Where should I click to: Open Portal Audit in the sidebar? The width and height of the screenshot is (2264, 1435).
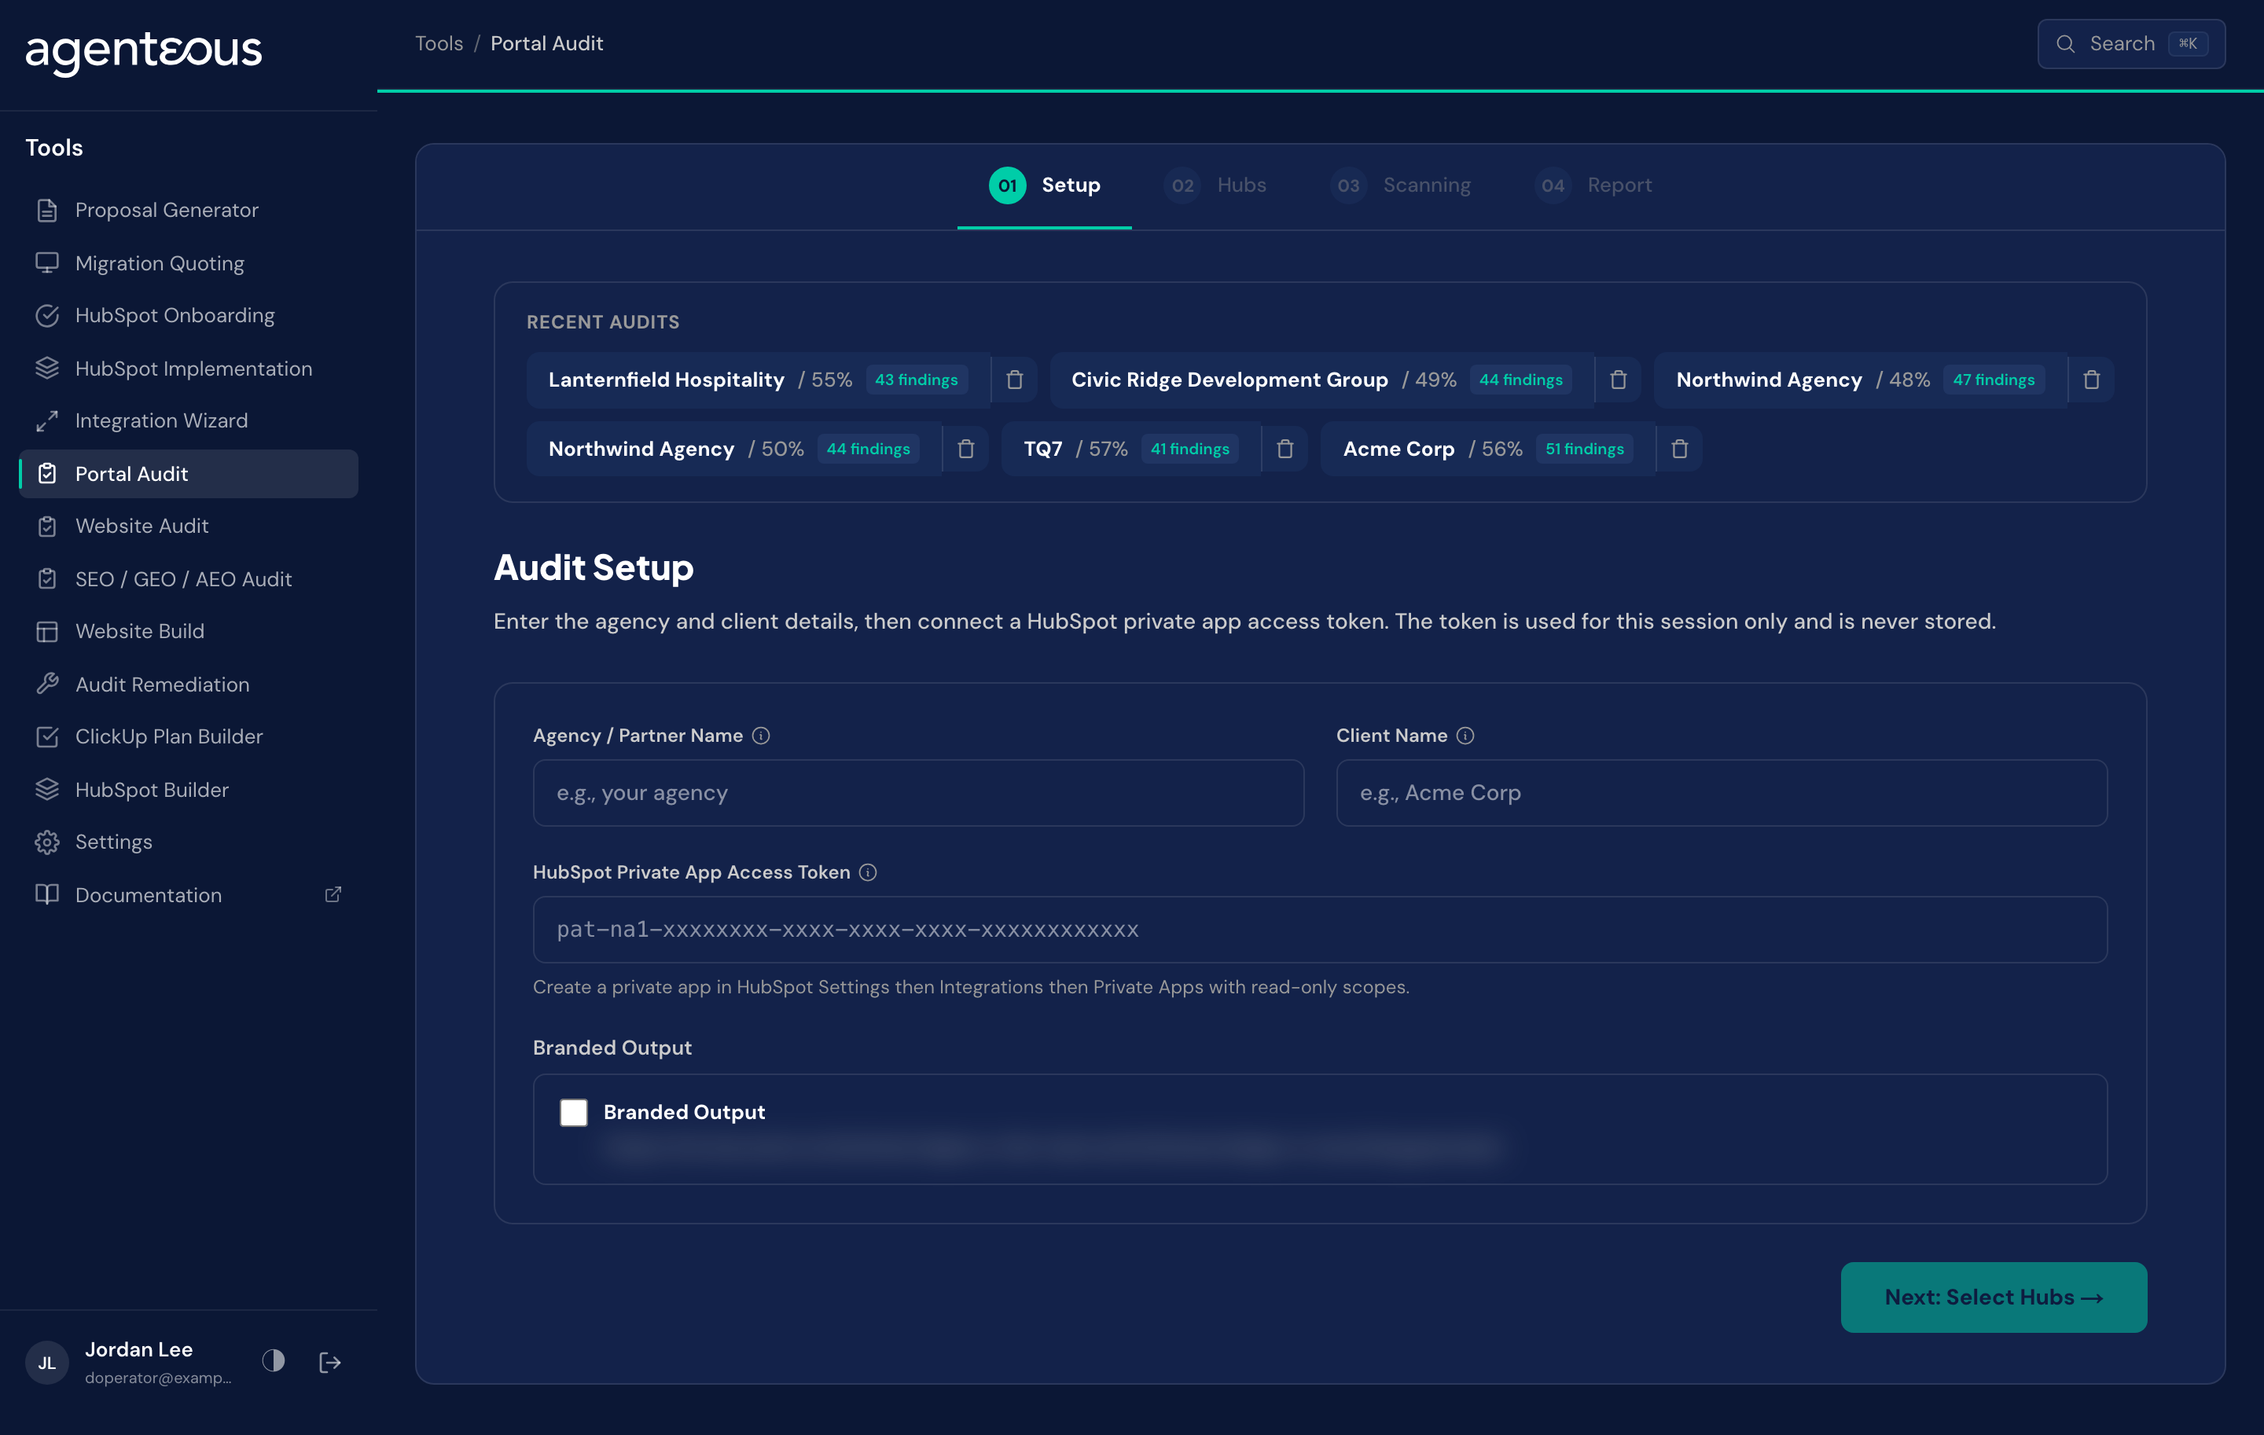tap(188, 474)
